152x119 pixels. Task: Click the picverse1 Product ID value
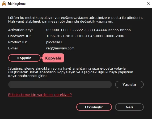[x=54, y=42]
